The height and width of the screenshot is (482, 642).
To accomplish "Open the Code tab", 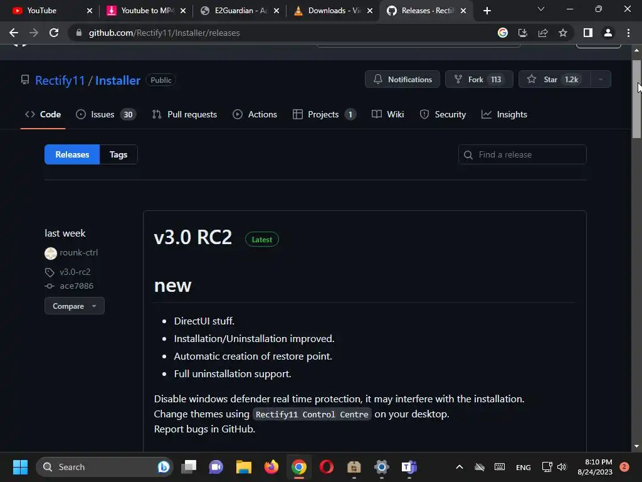I will tap(43, 114).
